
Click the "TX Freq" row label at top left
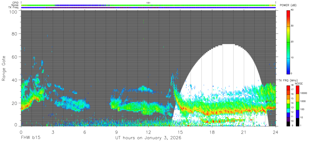tap(14, 8)
